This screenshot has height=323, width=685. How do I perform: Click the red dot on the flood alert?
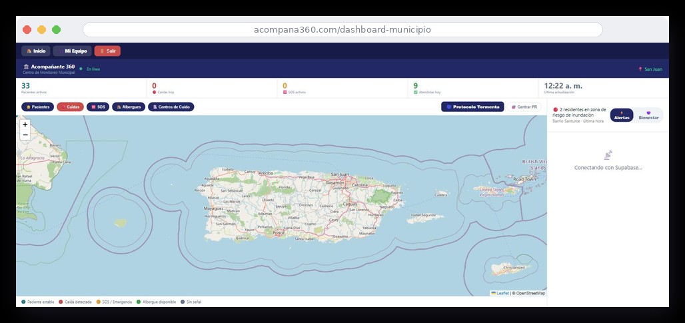(x=555, y=110)
